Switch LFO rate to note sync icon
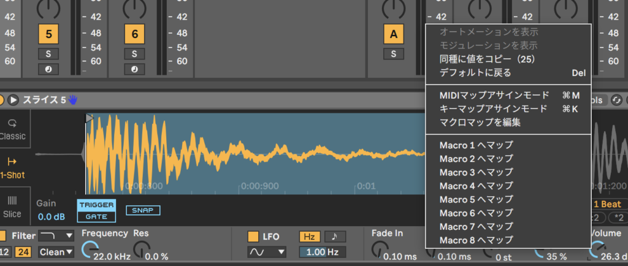Screen dimensions: 628x266 [335, 236]
